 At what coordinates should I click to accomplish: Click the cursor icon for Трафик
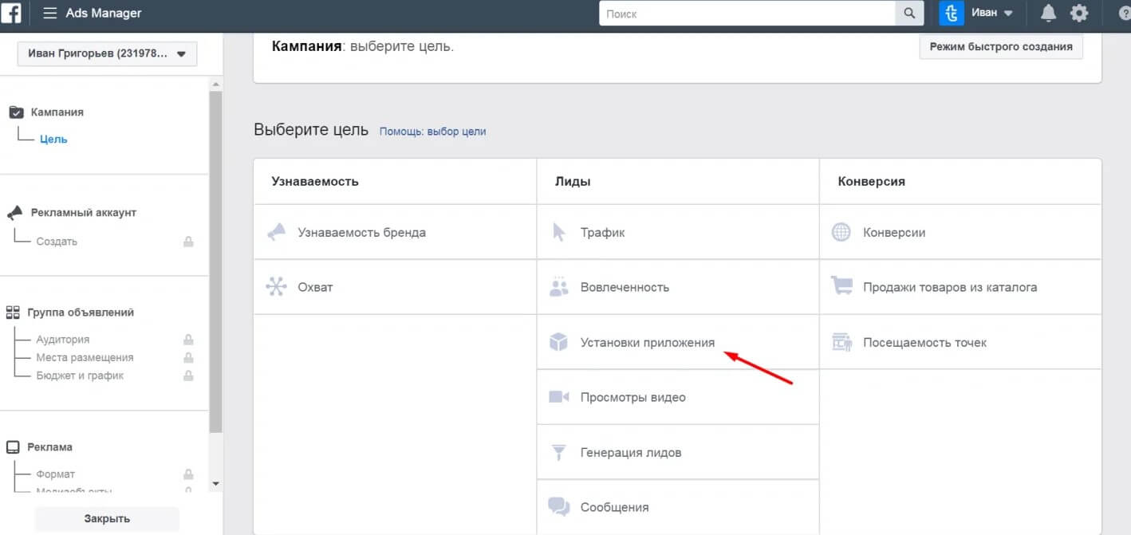click(558, 232)
